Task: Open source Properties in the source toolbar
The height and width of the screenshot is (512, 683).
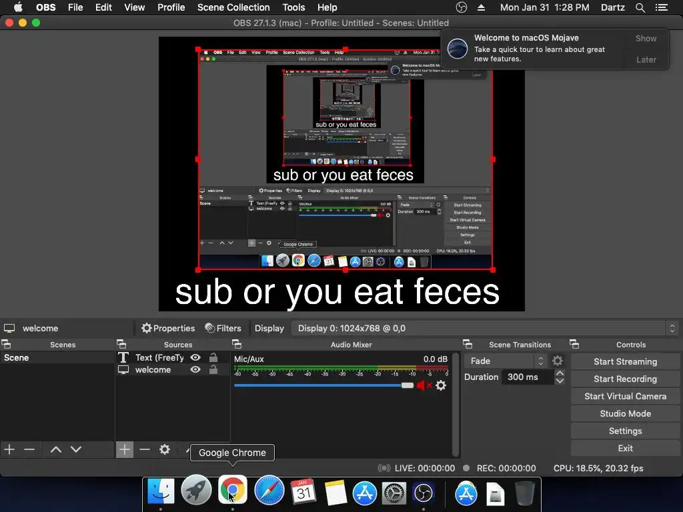Action: (168, 328)
